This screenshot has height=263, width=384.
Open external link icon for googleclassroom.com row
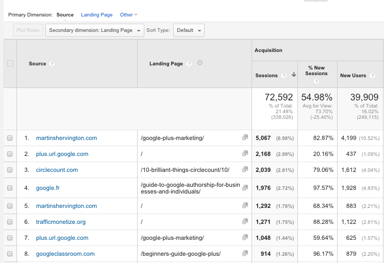[x=245, y=253]
